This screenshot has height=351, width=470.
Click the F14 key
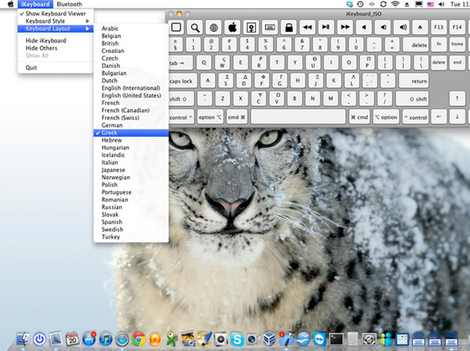pos(457,28)
